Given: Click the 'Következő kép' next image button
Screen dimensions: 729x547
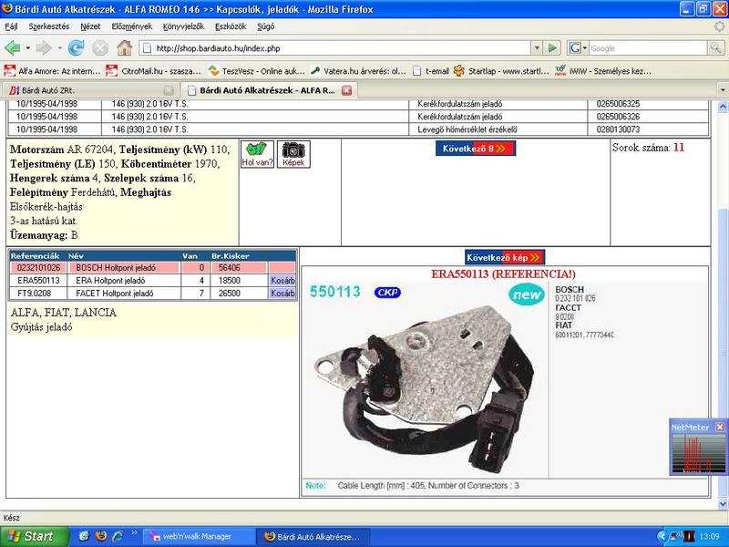Looking at the screenshot, I should click(x=504, y=257).
